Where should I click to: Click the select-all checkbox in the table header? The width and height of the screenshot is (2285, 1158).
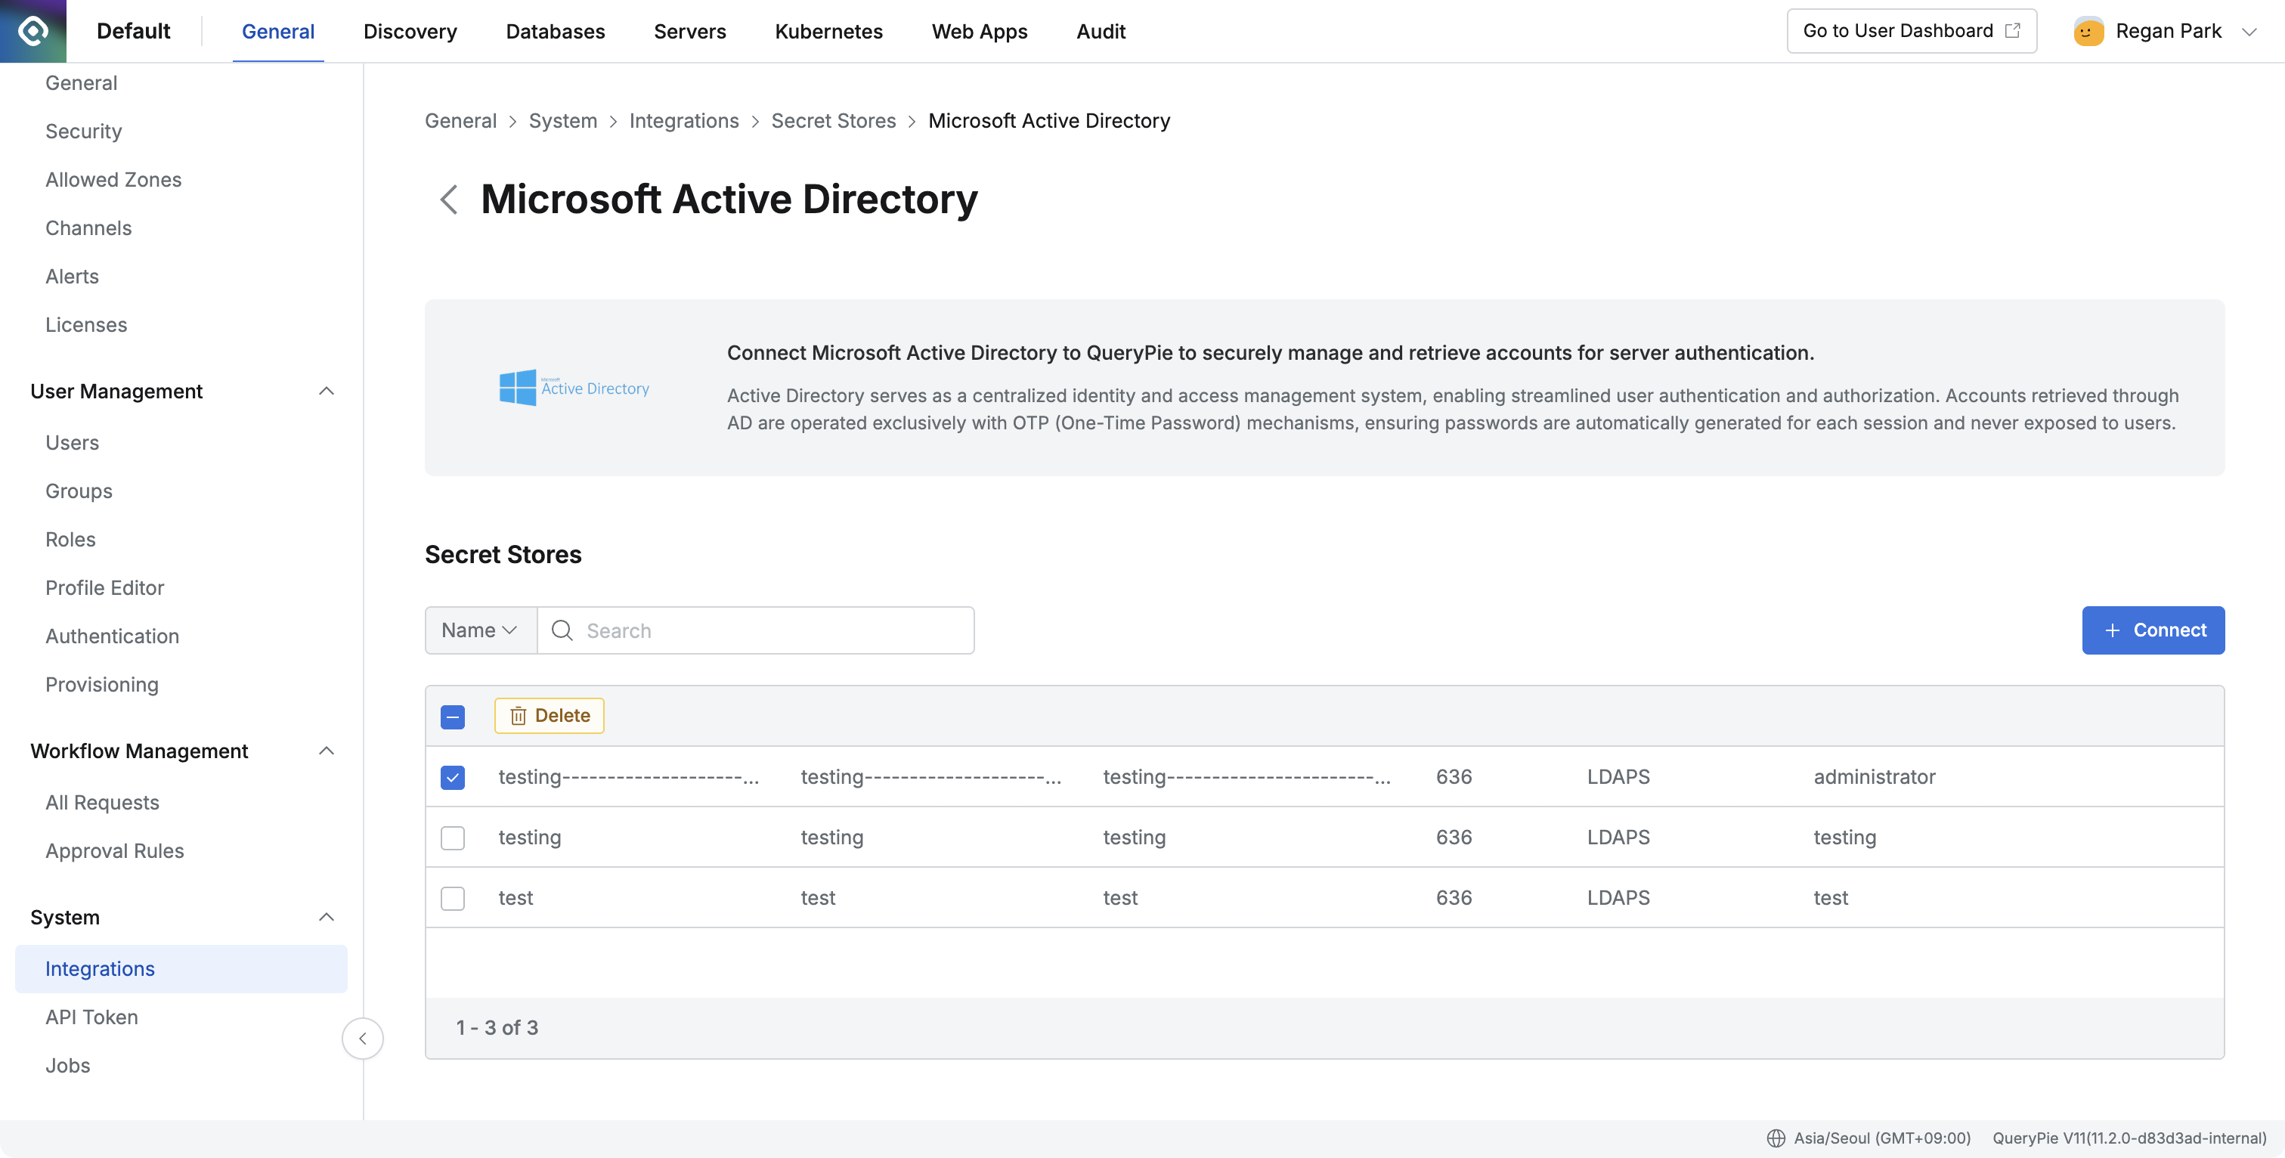click(x=452, y=716)
